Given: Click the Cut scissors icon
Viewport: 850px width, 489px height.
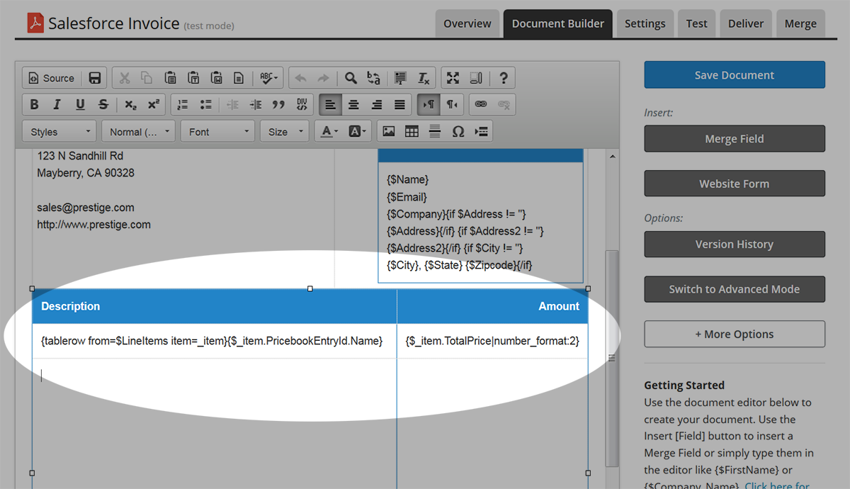Looking at the screenshot, I should 124,78.
